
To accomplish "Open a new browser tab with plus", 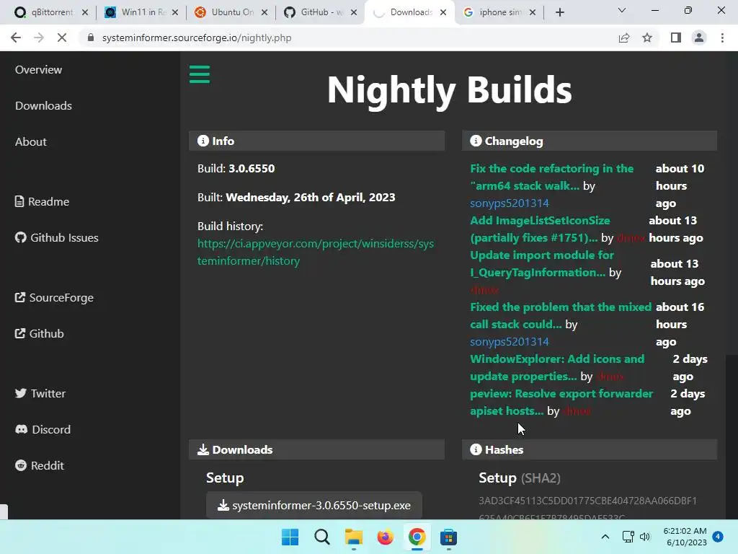I will [559, 12].
